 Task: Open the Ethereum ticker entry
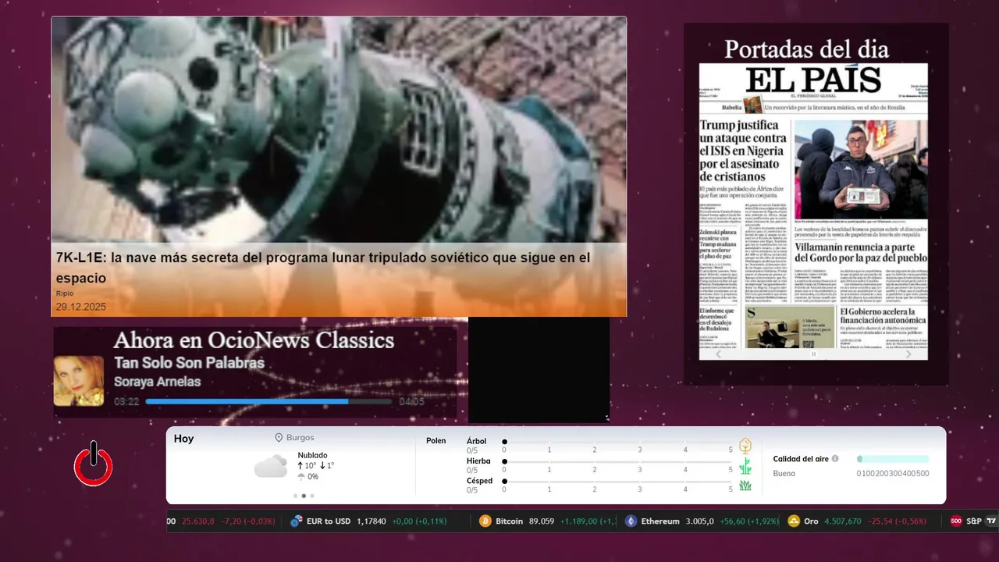pyautogui.click(x=701, y=521)
